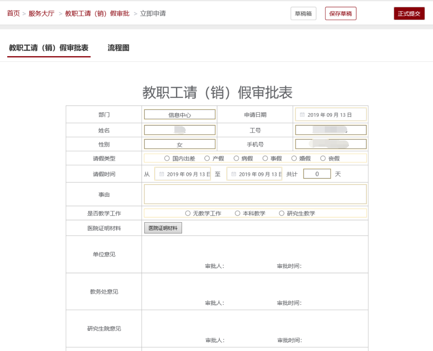Choose 研究生教学 option
Screen dimensions: 433x351
tap(282, 213)
